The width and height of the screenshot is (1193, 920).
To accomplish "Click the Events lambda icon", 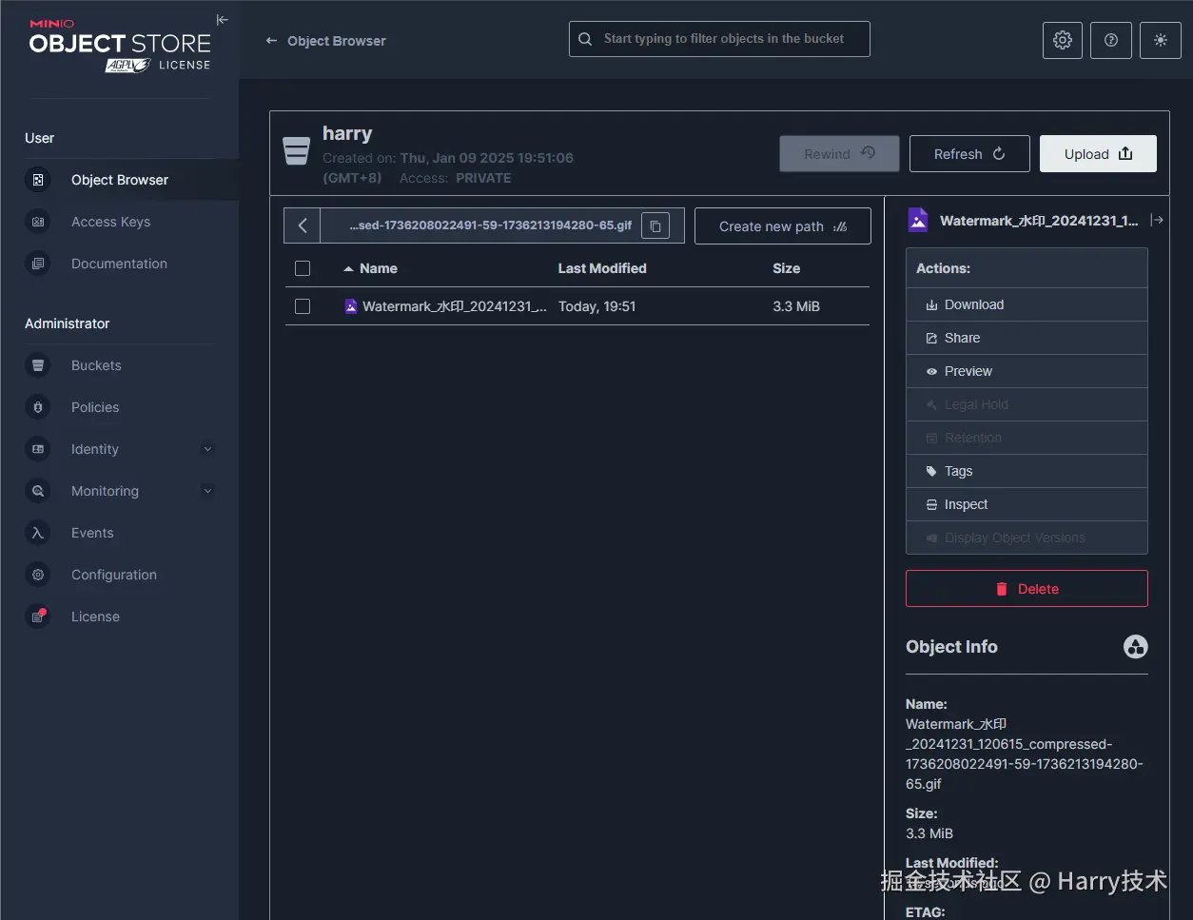I will (38, 533).
